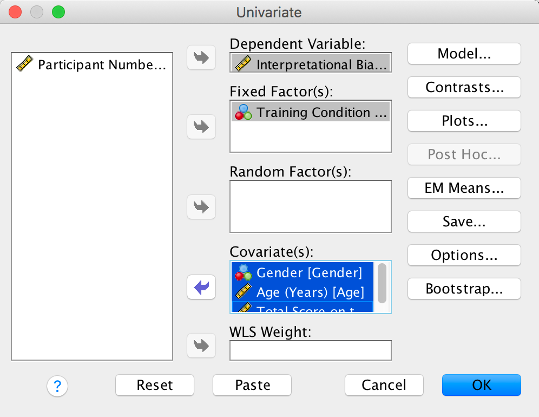539x417 pixels.
Task: Click the arrow button beside Fixed Factor(s)
Action: 201,127
